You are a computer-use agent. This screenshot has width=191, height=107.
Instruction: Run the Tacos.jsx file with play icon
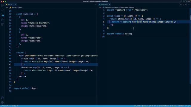(181, 5)
